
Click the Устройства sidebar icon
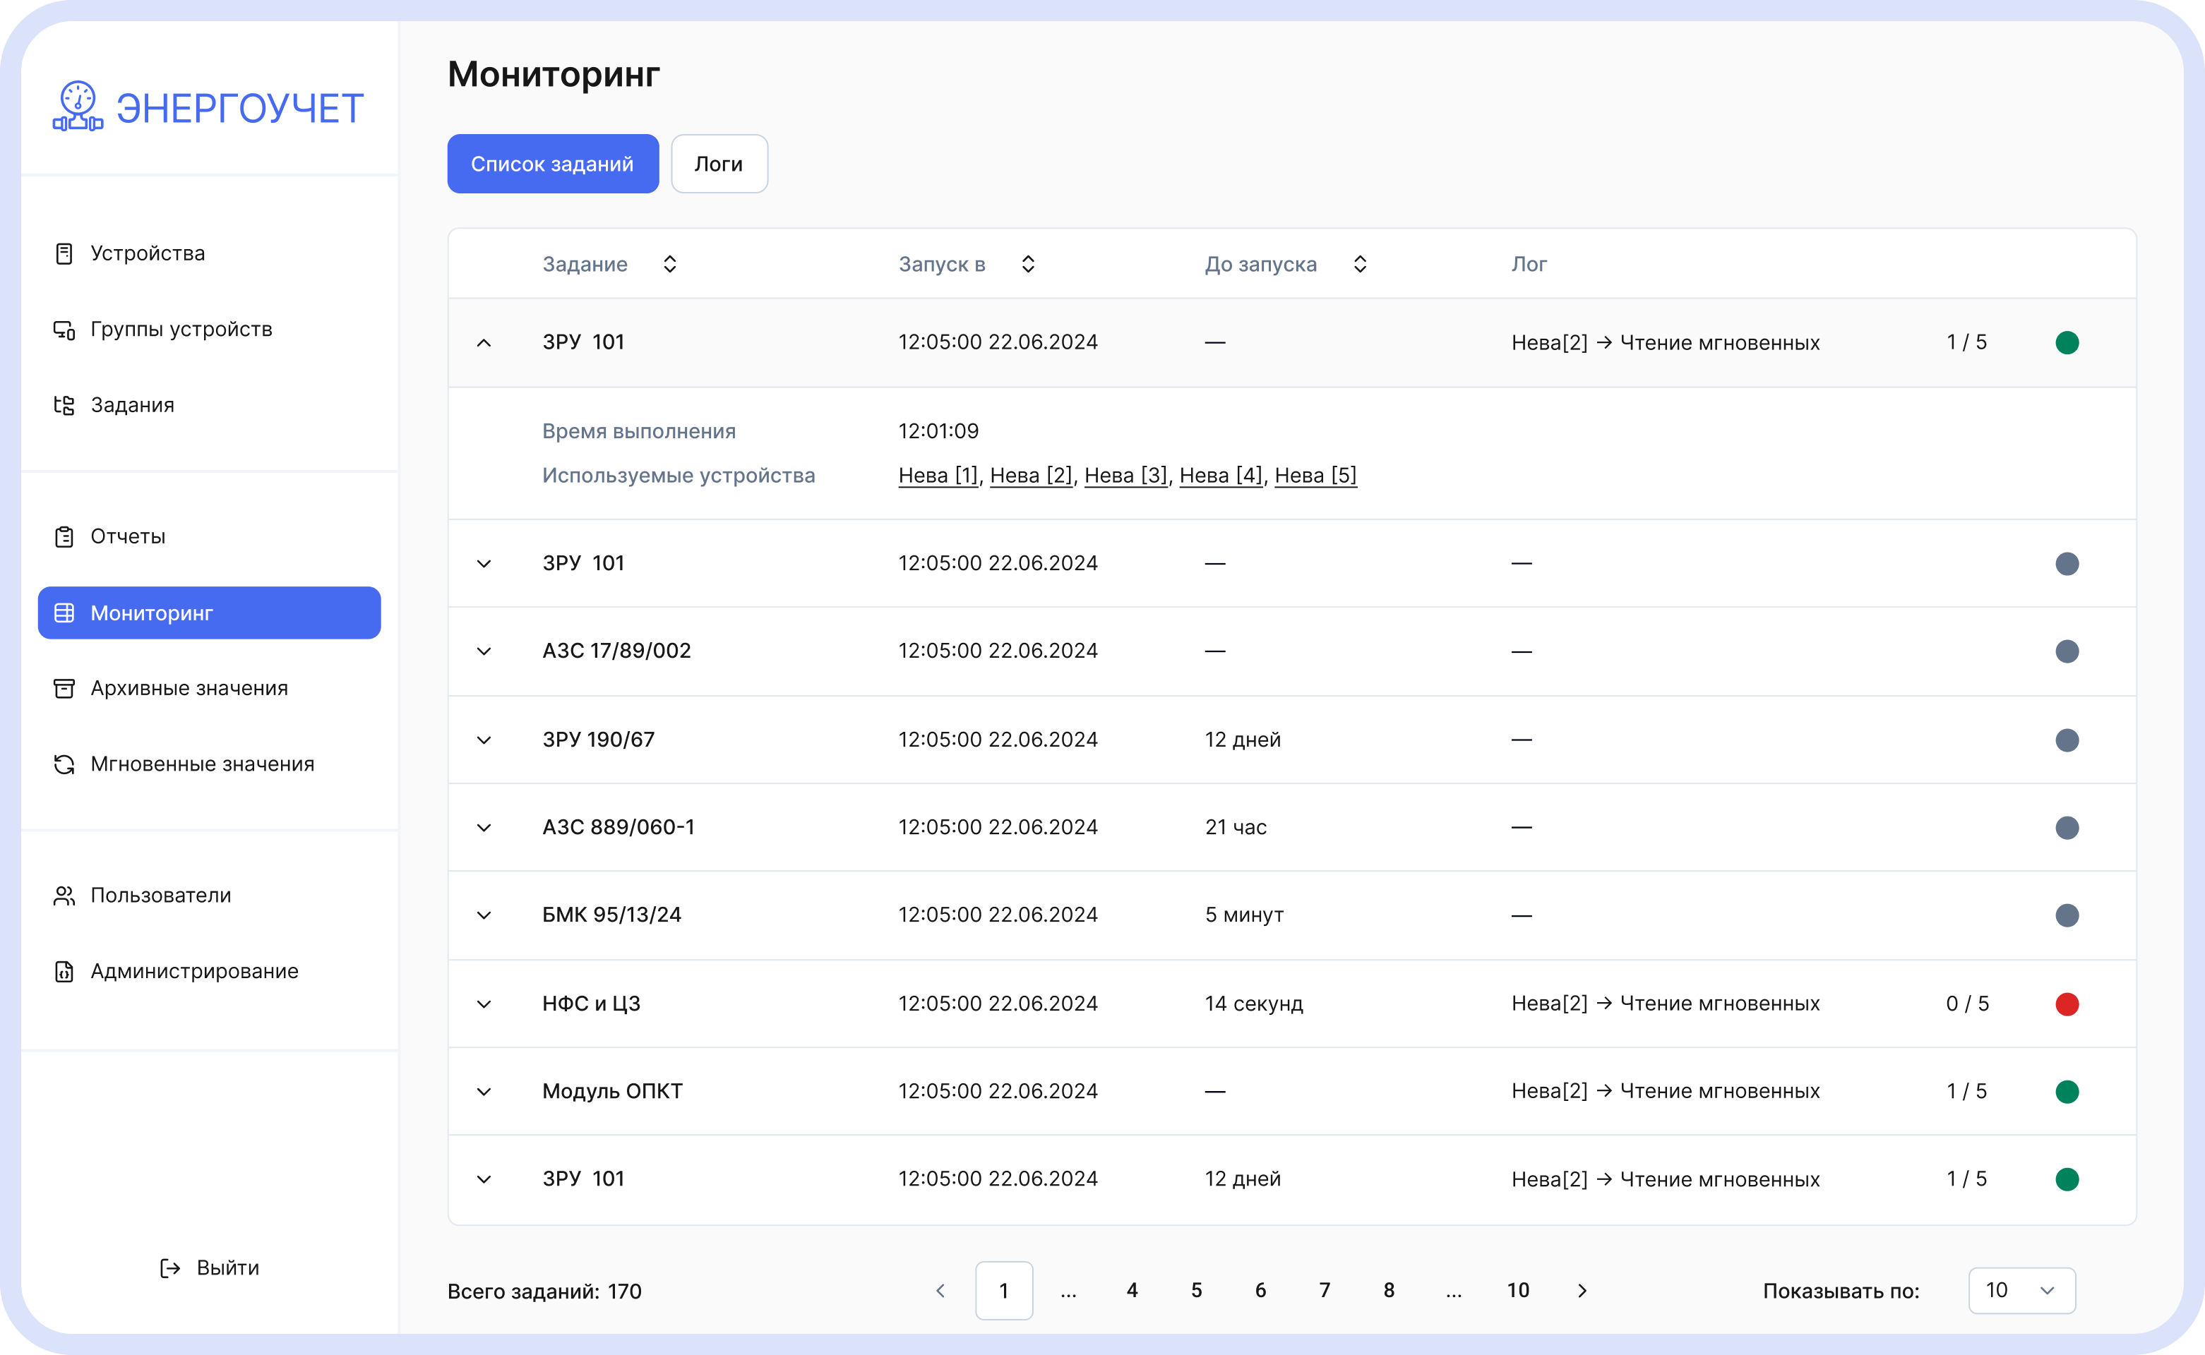click(x=64, y=253)
